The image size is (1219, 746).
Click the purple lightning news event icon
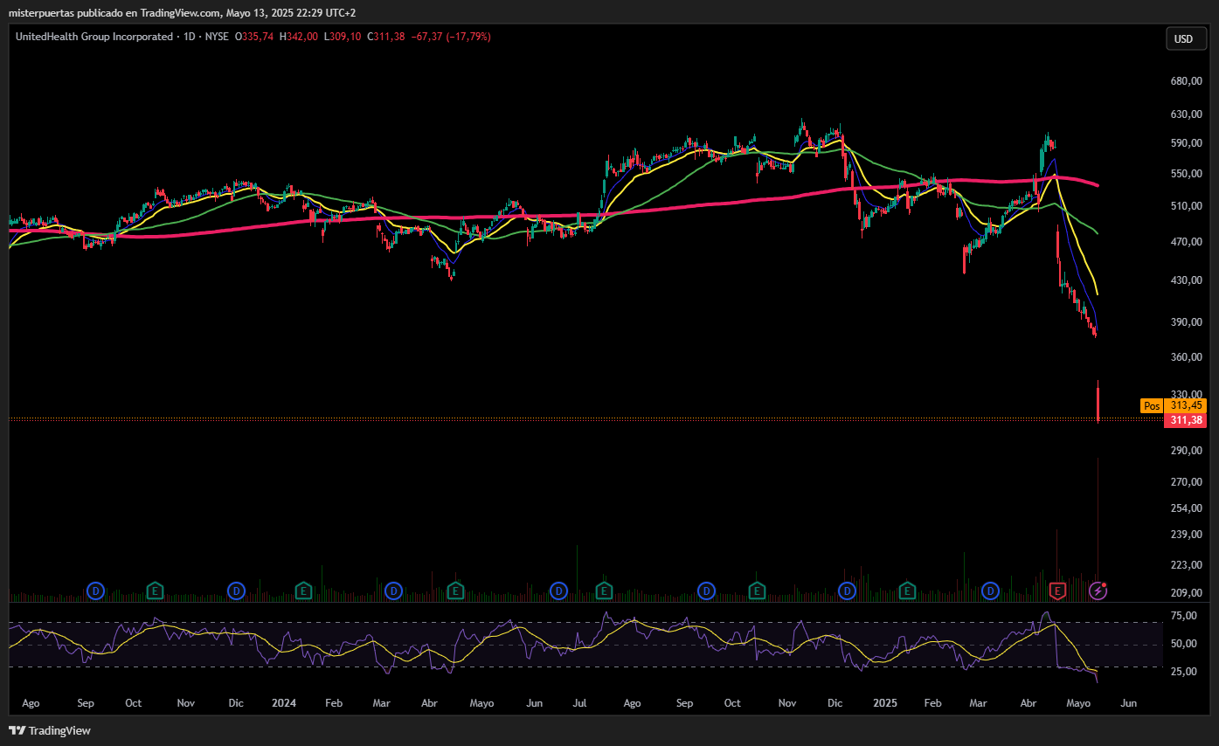point(1099,591)
